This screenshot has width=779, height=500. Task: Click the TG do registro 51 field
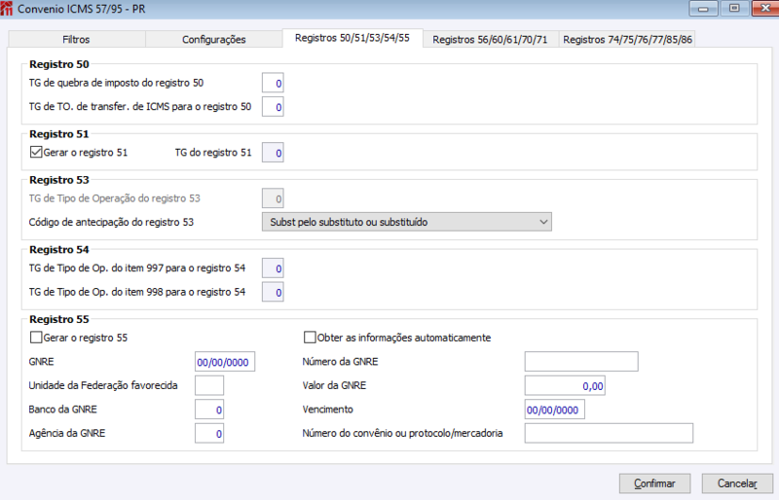pos(273,153)
